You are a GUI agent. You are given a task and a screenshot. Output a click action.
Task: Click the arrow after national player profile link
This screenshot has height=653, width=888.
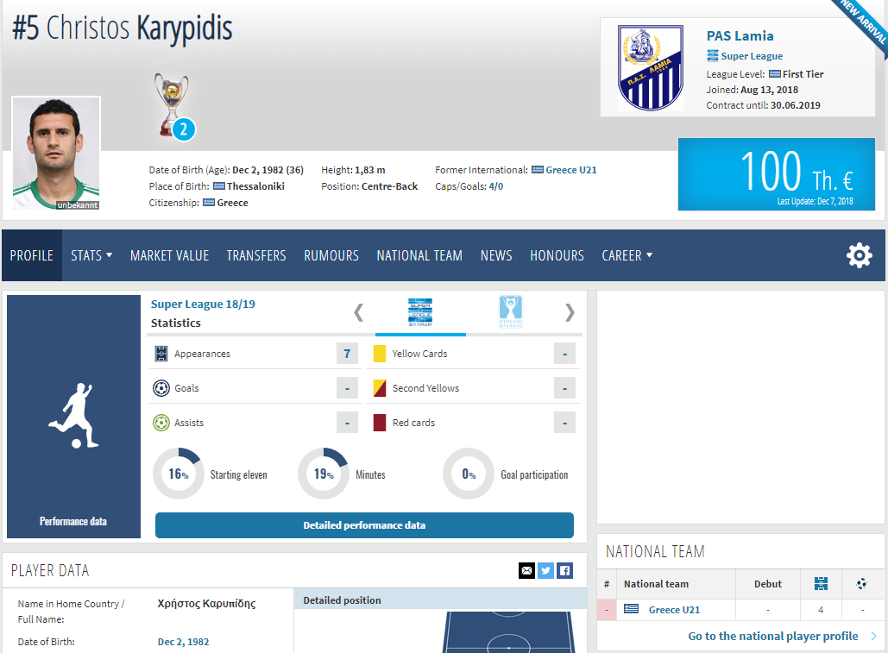(x=873, y=636)
